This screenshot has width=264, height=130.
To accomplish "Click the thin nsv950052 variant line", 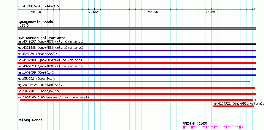I will [133, 82].
